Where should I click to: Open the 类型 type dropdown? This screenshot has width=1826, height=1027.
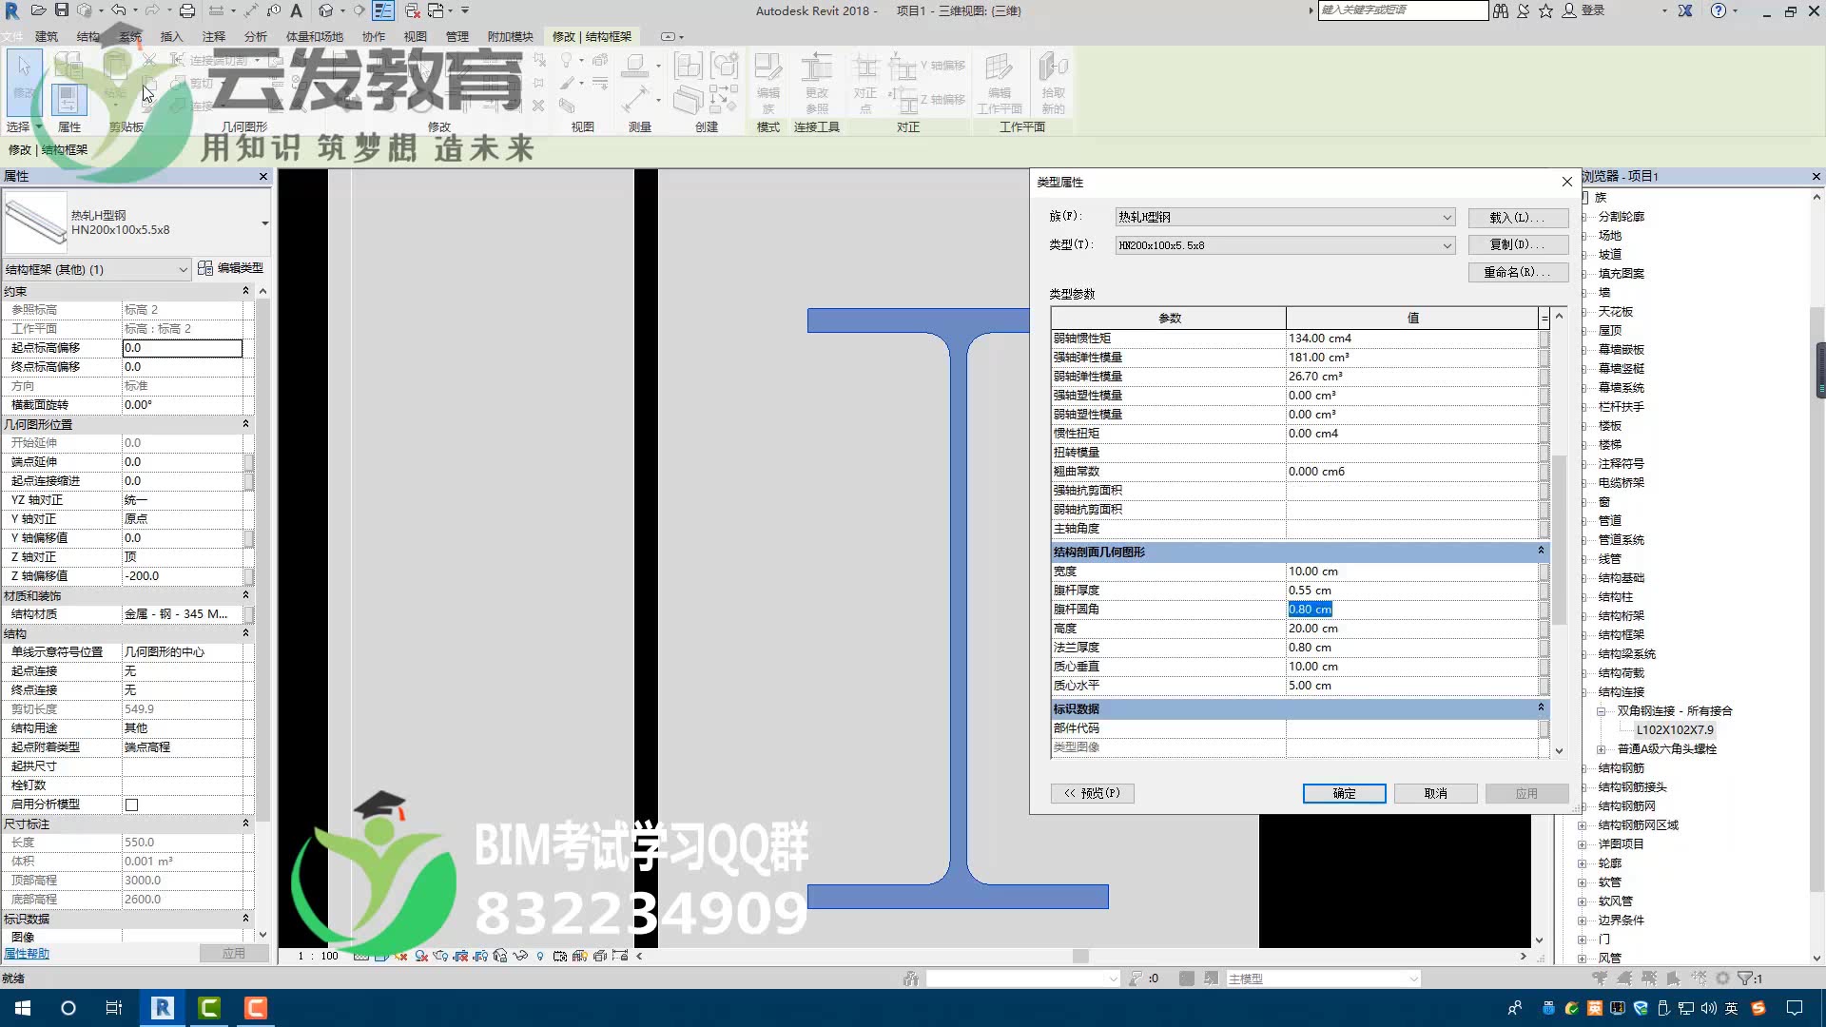coord(1447,245)
